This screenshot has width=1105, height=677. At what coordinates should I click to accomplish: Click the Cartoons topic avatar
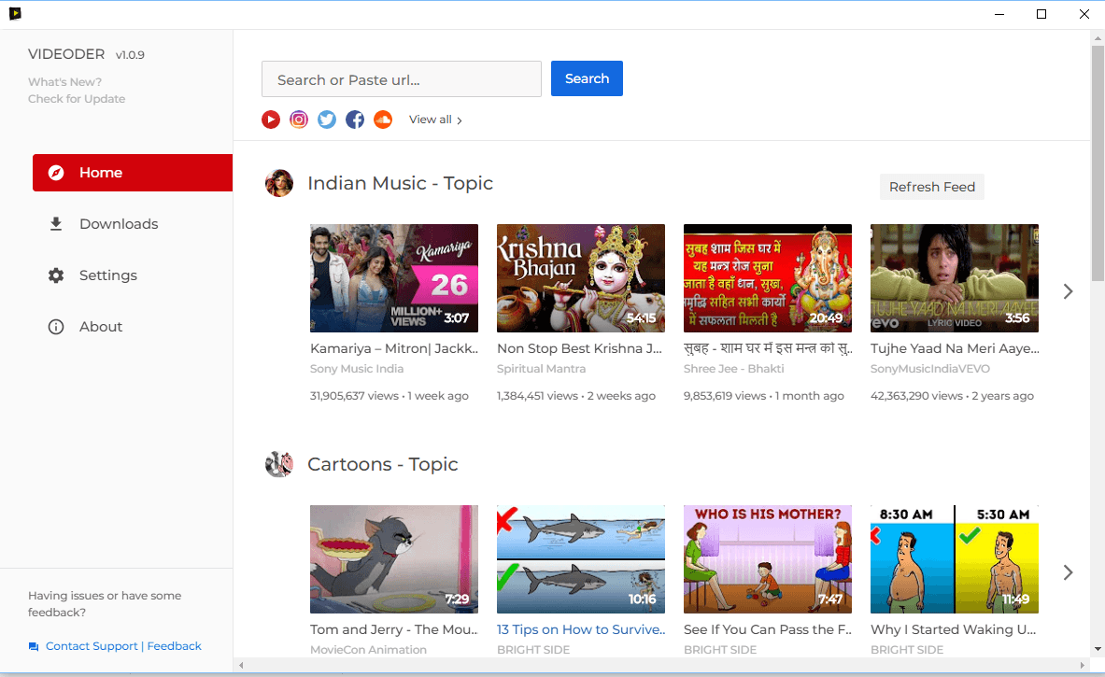coord(279,464)
